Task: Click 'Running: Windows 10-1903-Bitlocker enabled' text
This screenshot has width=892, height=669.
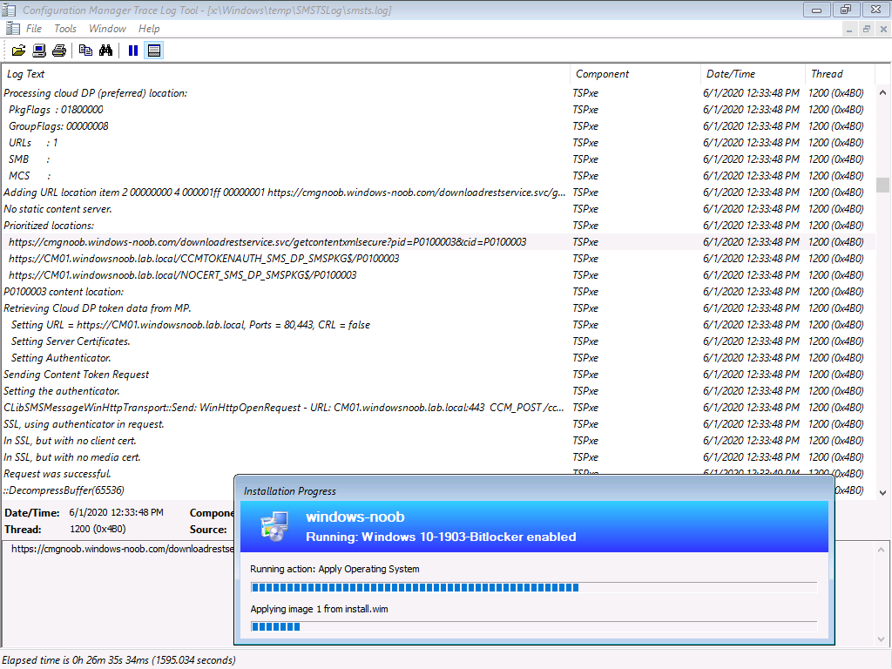Action: tap(441, 537)
